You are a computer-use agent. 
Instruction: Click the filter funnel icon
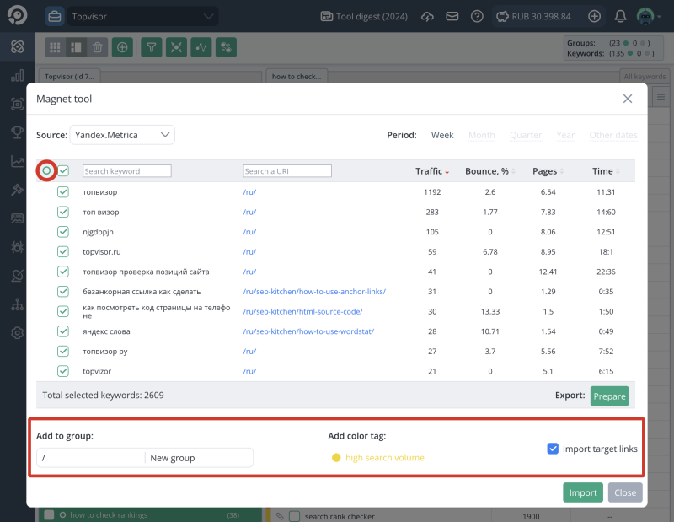pos(151,47)
